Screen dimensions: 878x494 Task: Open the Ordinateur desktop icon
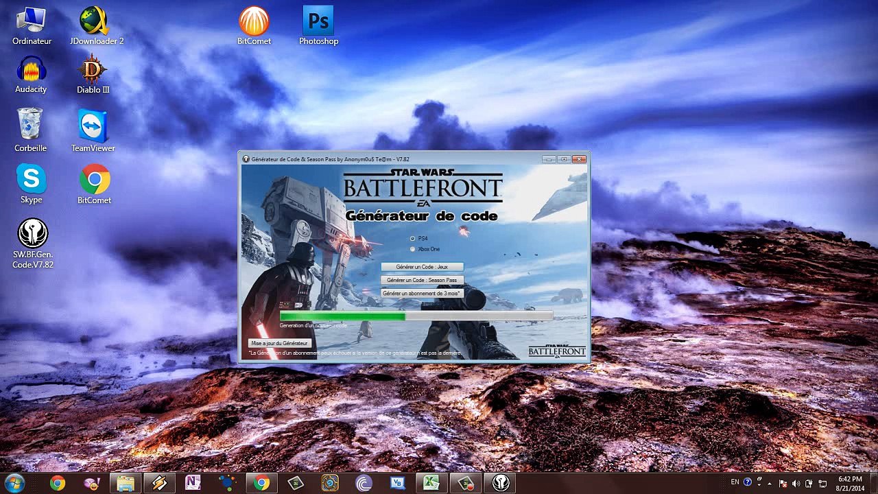[x=32, y=27]
